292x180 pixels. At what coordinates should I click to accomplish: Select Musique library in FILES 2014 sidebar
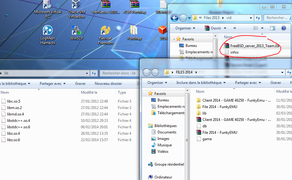click(162, 145)
